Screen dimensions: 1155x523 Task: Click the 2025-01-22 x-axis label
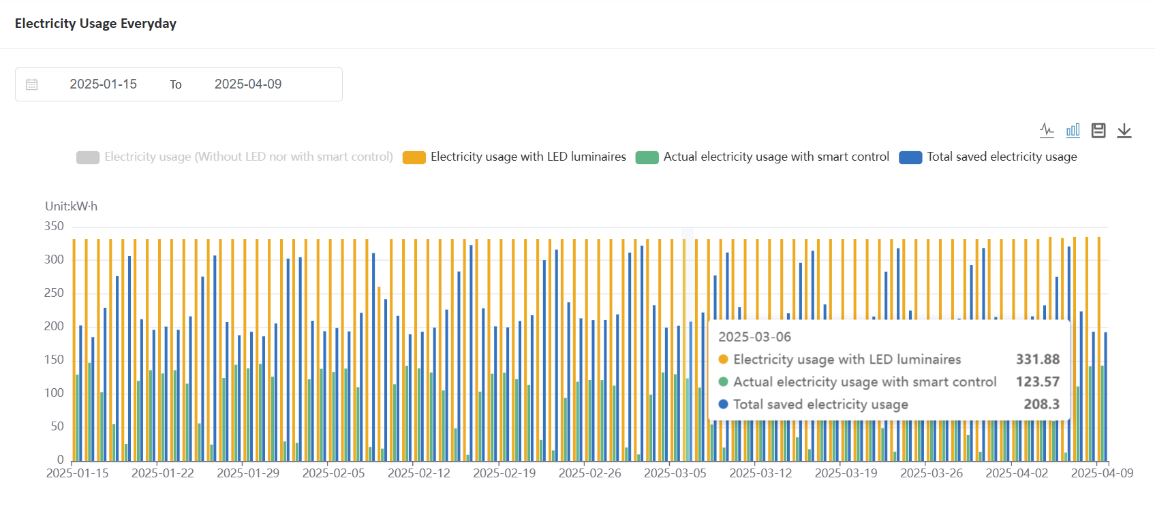coord(163,473)
